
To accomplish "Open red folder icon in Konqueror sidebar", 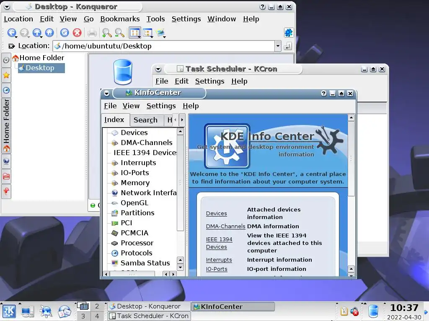I will tap(6, 176).
